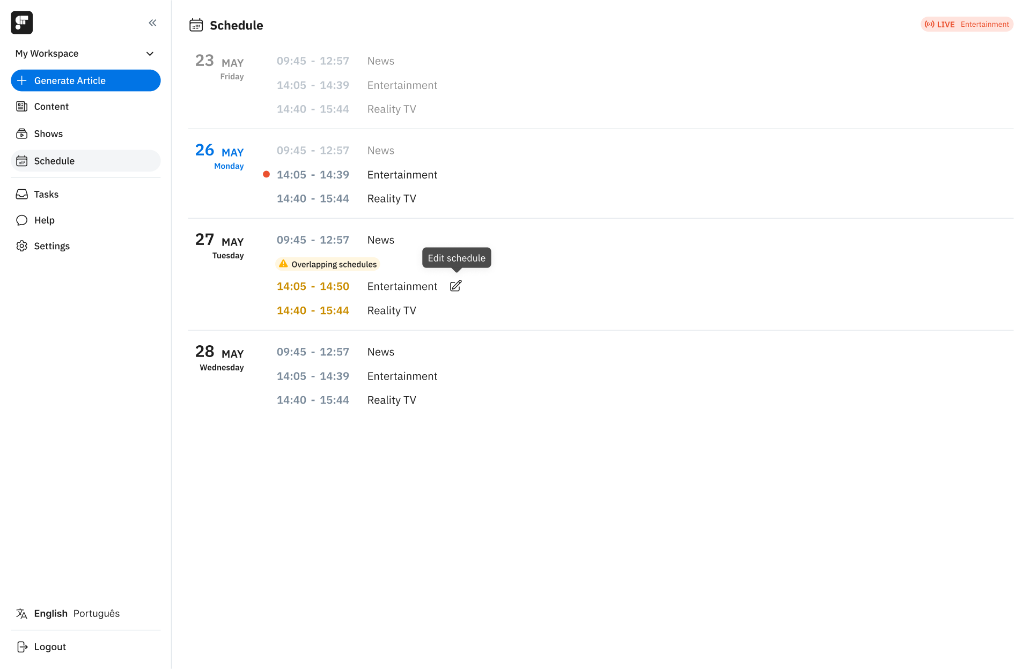Click the Content newspaper icon
Screen dimensions: 1030x669
point(22,107)
